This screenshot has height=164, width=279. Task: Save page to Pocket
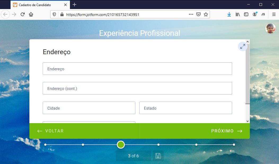coord(198,14)
